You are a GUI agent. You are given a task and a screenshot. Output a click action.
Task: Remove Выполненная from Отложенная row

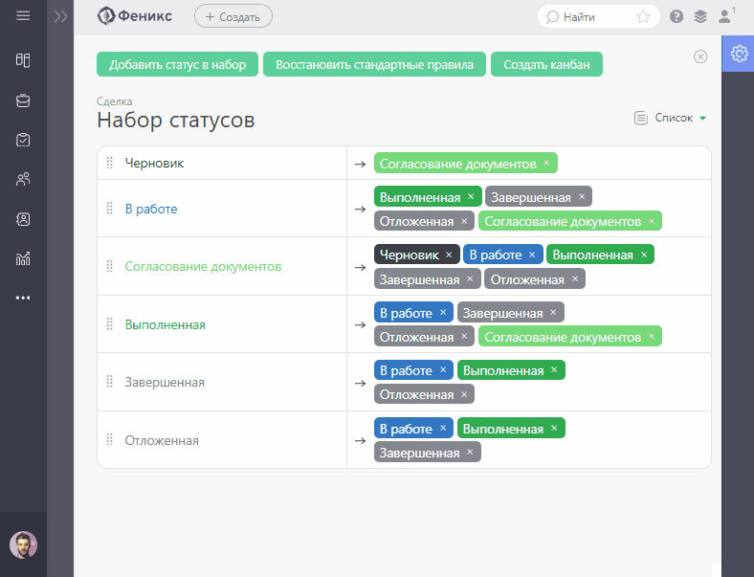point(554,428)
